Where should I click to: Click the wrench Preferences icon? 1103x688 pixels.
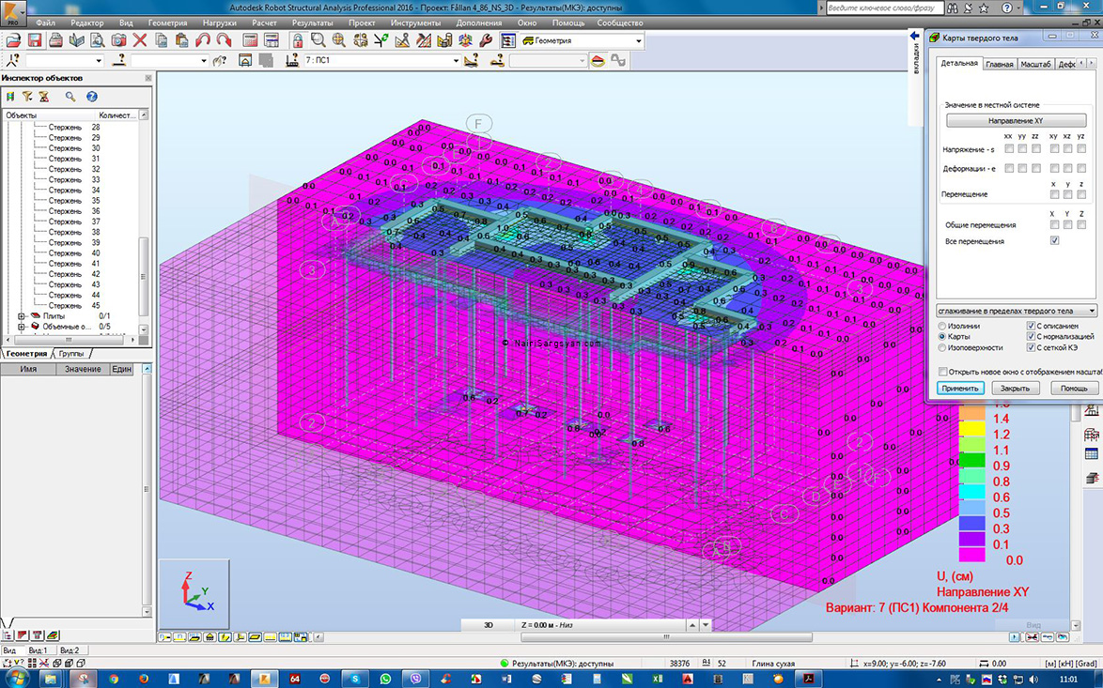coord(486,40)
